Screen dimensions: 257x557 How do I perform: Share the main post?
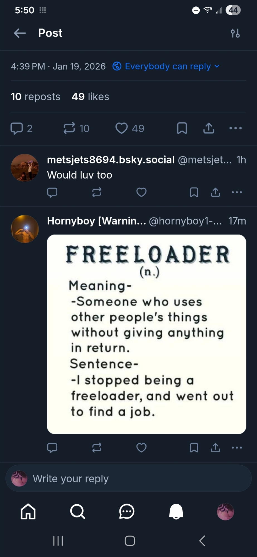(209, 128)
